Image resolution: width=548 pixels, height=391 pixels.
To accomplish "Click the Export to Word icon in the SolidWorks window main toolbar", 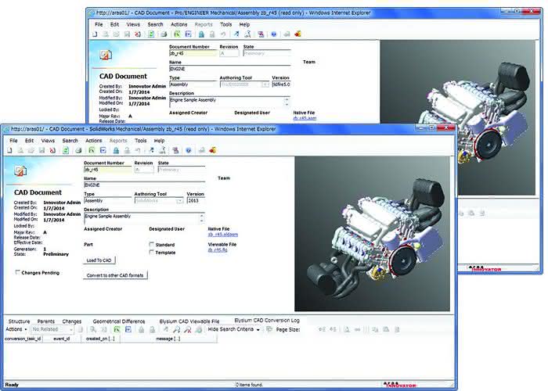I will (103, 150).
